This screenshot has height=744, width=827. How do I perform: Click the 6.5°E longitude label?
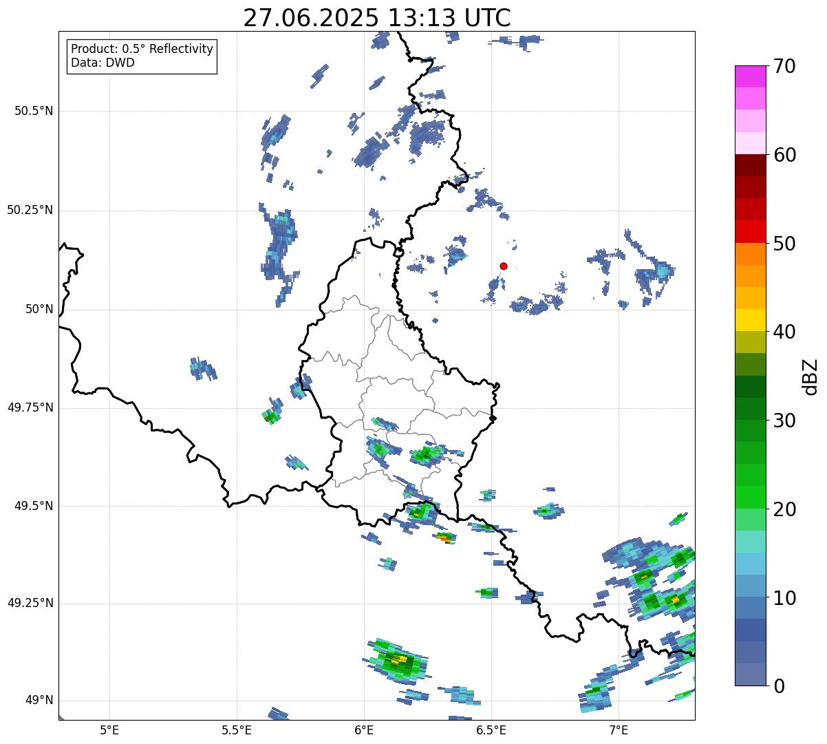pos(491,730)
